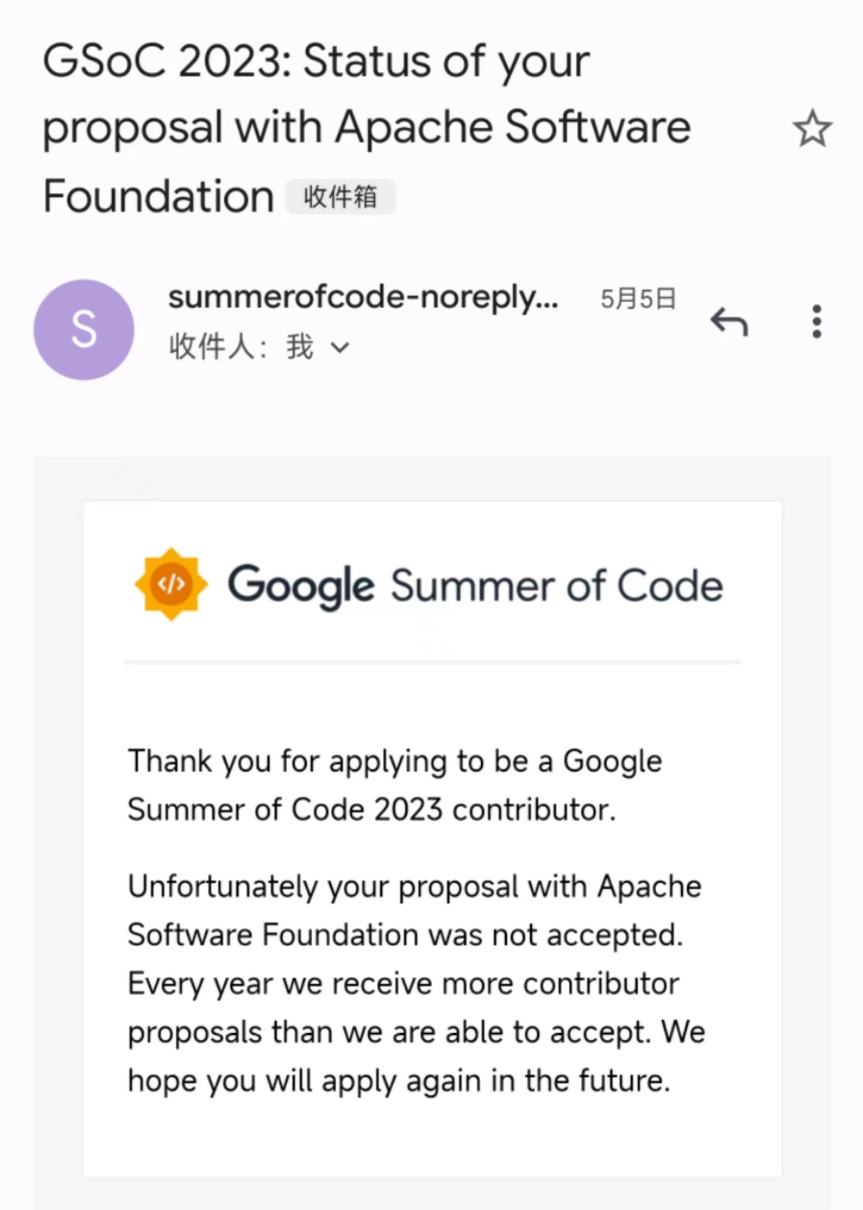The height and width of the screenshot is (1210, 863).
Task: Tap the purple S sender avatar
Action: click(84, 330)
